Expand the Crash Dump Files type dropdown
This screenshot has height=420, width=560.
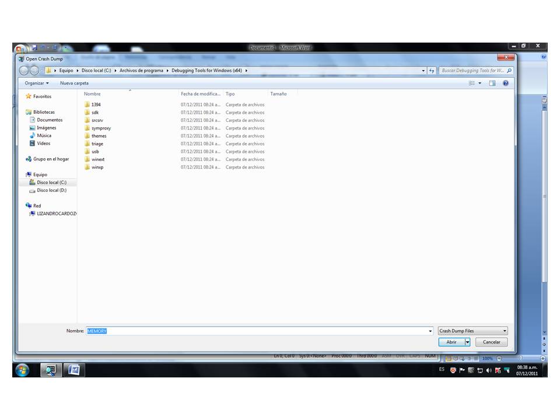[505, 331]
